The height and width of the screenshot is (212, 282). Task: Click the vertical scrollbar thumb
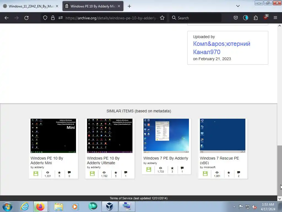pos(280,170)
